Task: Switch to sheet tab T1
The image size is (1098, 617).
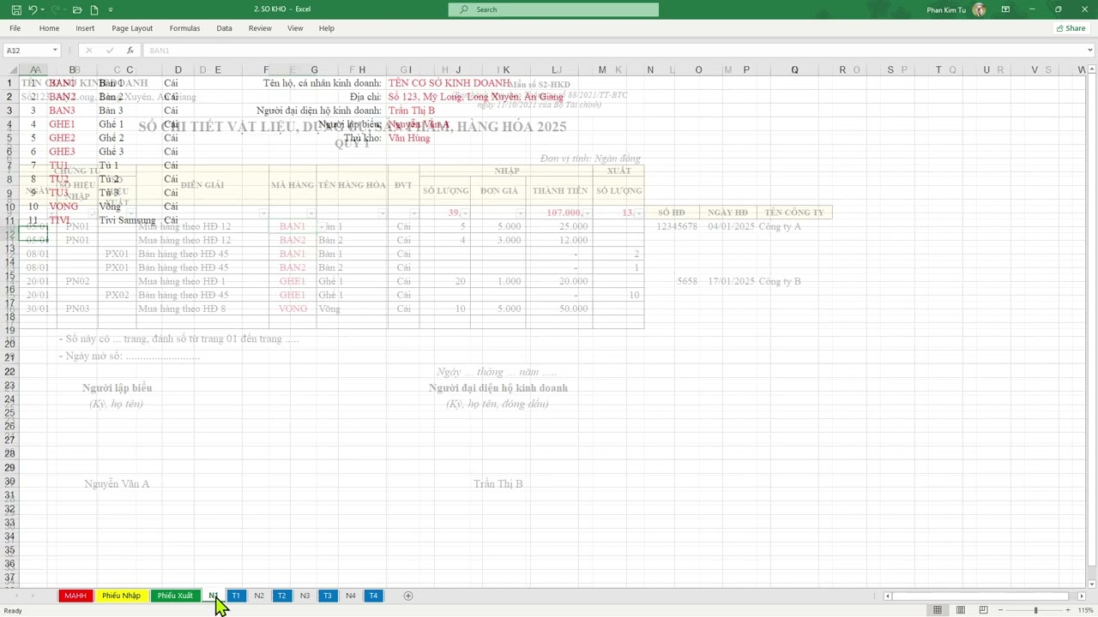Action: [236, 596]
